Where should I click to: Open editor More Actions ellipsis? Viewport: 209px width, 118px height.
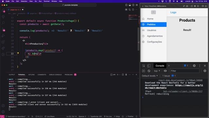coord(137,10)
